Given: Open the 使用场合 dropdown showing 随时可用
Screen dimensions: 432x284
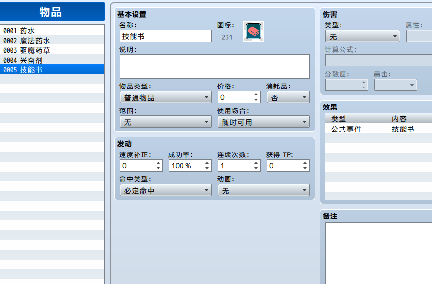Looking at the screenshot, I should tap(264, 122).
